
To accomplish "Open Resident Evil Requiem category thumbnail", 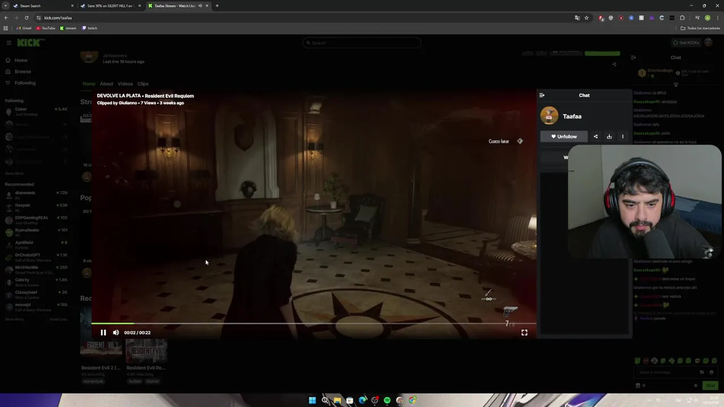I will (x=146, y=351).
